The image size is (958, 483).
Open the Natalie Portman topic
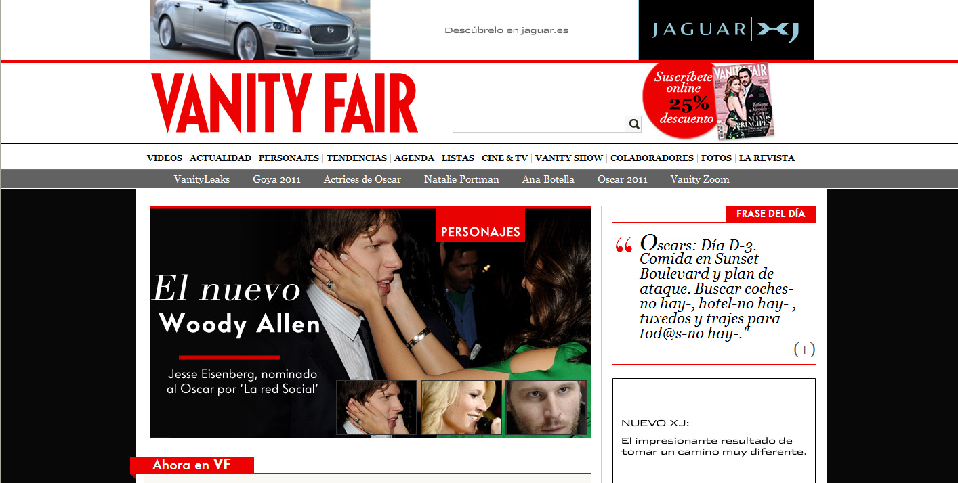pos(461,179)
